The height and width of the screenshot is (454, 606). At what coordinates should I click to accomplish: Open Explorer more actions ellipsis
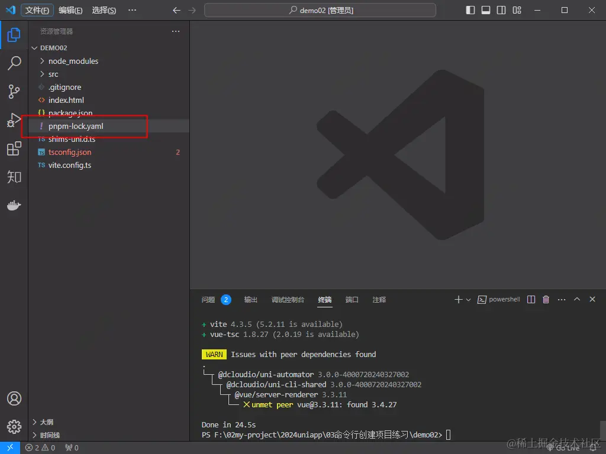pyautogui.click(x=176, y=31)
